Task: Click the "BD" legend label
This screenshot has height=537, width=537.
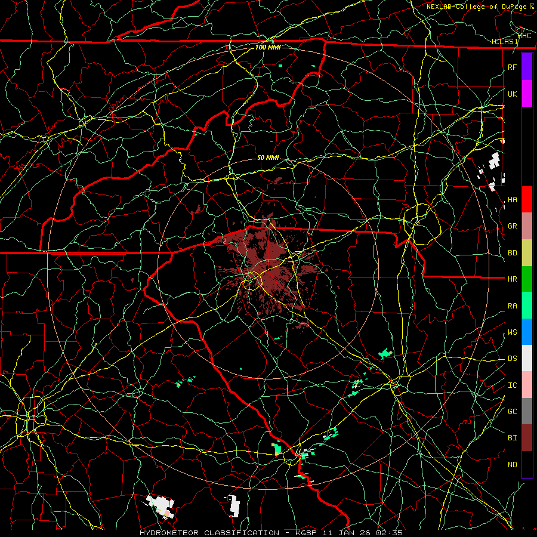Action: coord(513,253)
